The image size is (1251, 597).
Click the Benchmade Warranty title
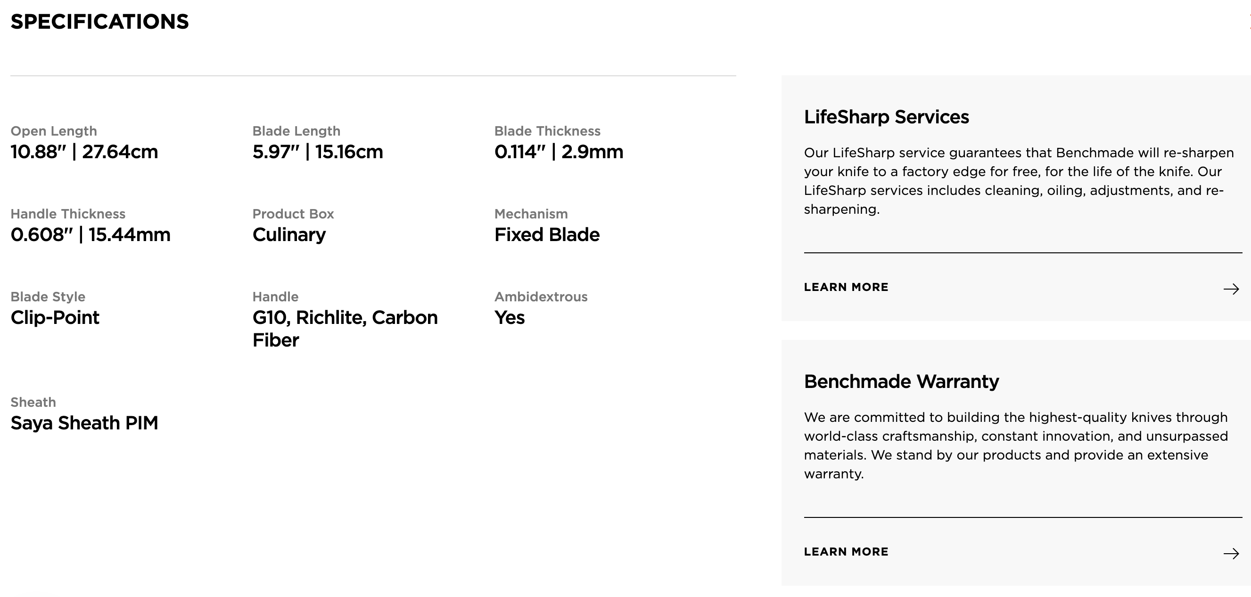point(901,382)
